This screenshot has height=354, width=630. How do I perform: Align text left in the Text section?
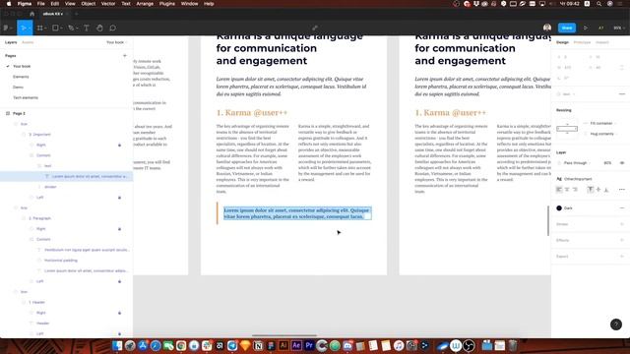point(559,190)
